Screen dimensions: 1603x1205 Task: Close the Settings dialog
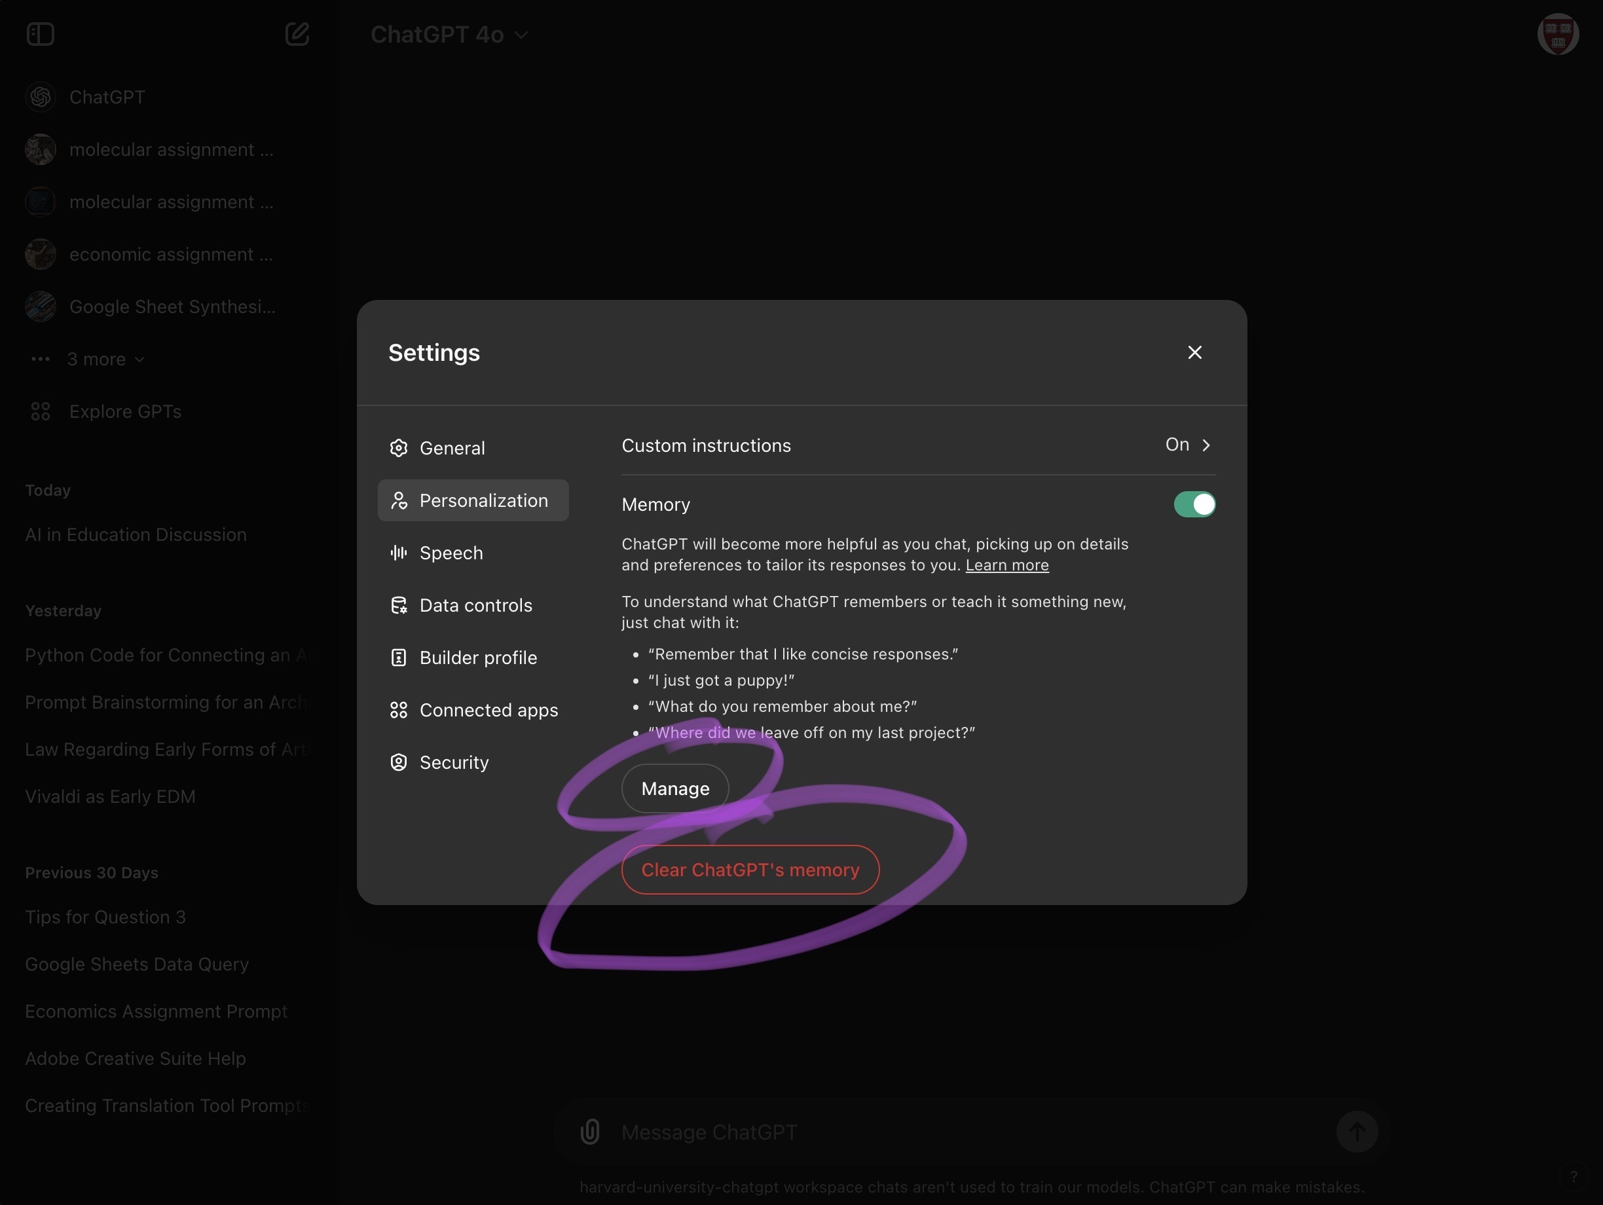pyautogui.click(x=1194, y=352)
